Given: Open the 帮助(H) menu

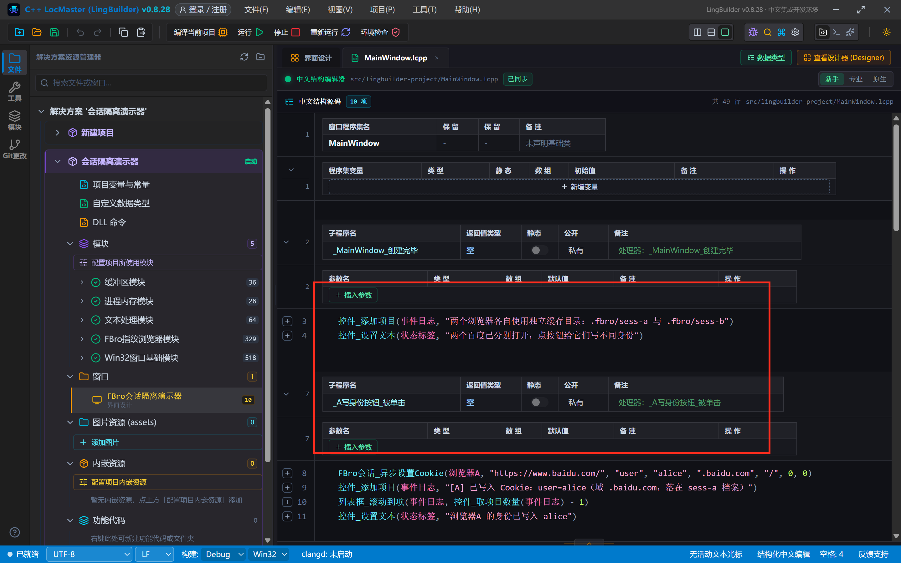Looking at the screenshot, I should click(x=467, y=10).
